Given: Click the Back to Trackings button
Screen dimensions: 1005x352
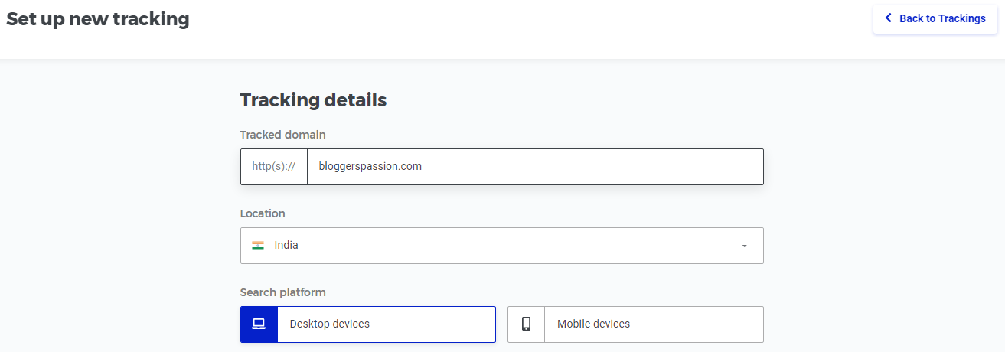Looking at the screenshot, I should [x=935, y=18].
